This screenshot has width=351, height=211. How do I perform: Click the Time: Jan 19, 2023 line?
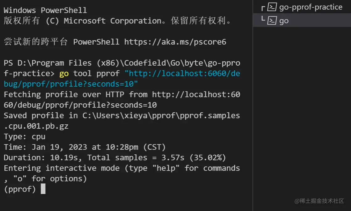click(85, 147)
